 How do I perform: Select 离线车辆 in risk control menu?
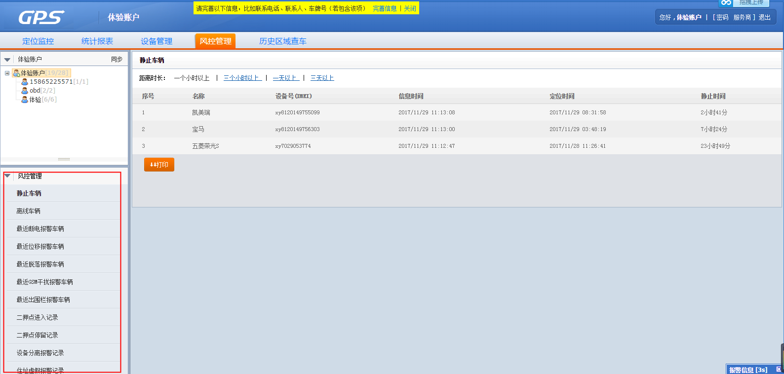pyautogui.click(x=29, y=211)
